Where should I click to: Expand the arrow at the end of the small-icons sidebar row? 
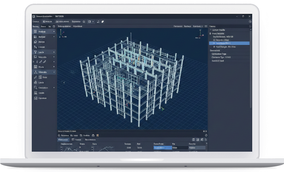54,62
